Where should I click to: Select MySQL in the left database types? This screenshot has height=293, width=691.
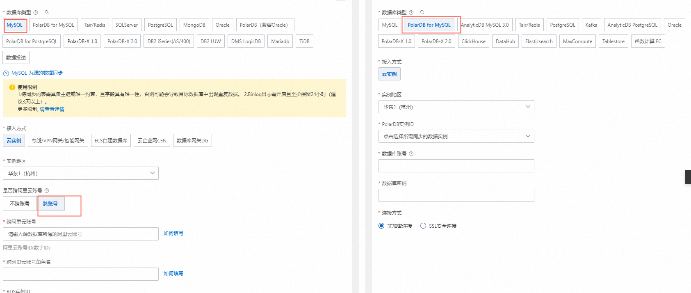(15, 25)
